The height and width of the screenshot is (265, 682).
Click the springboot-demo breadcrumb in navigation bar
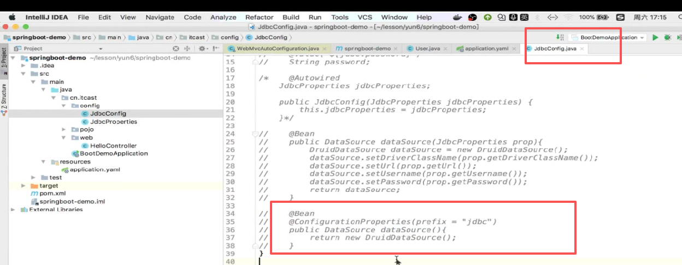pos(36,38)
